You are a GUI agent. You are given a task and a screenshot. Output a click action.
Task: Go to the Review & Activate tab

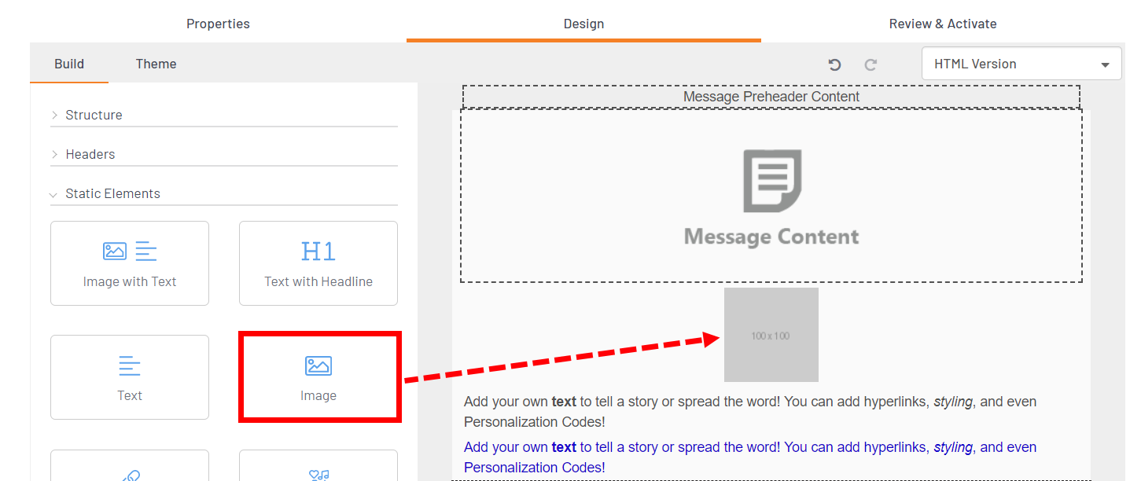pyautogui.click(x=942, y=24)
